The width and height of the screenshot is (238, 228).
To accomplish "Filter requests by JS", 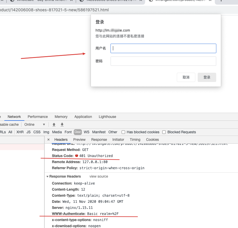I will click(28, 132).
